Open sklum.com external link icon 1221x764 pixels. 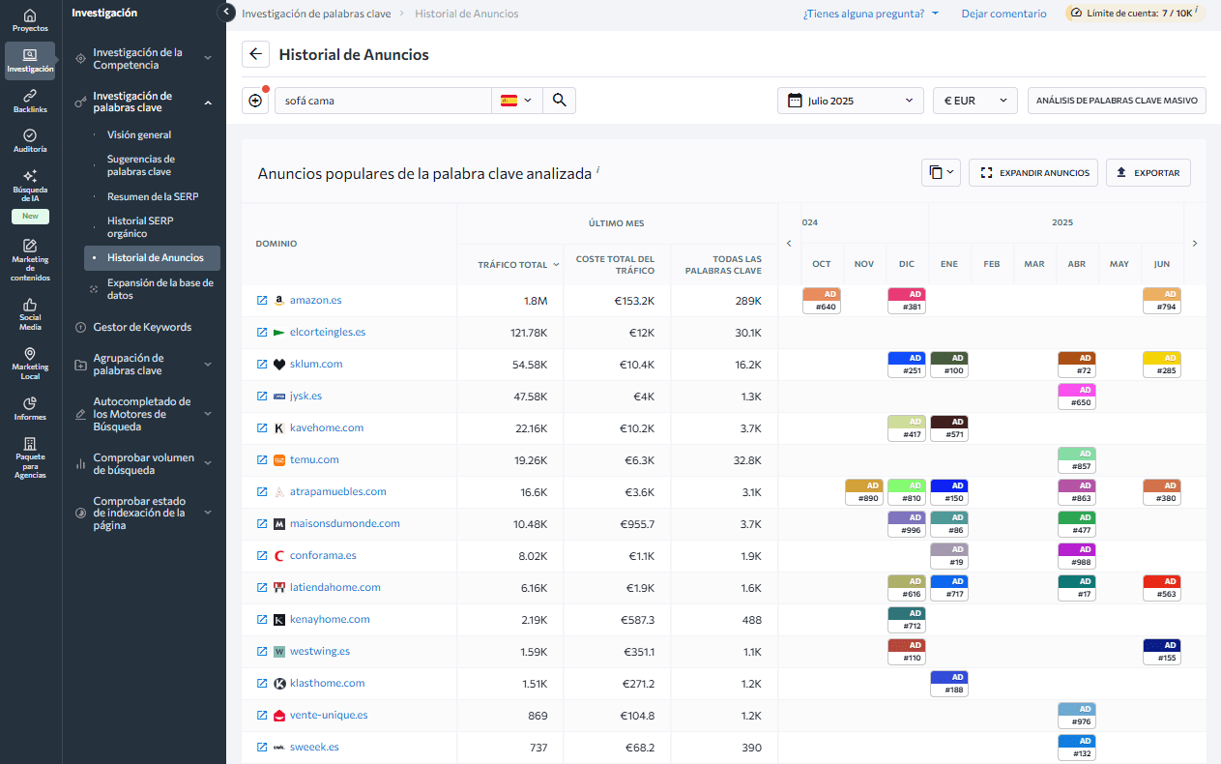pos(262,365)
